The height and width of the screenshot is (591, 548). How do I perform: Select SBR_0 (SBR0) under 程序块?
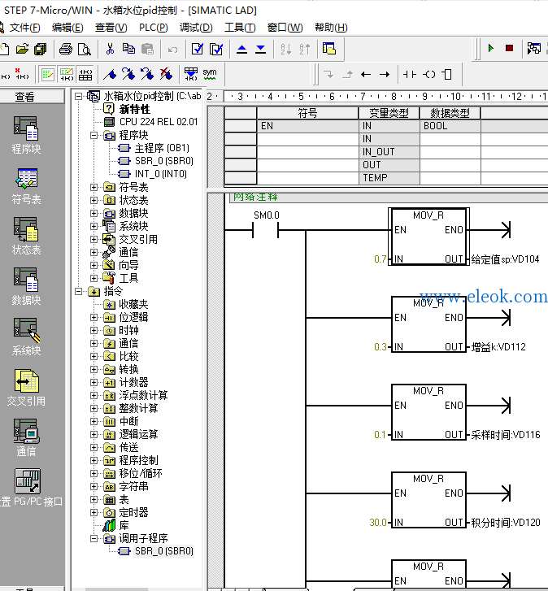click(164, 161)
